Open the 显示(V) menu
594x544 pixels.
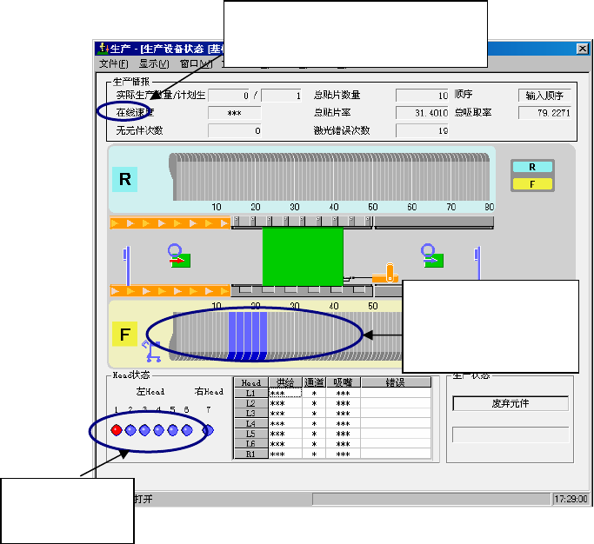point(153,63)
